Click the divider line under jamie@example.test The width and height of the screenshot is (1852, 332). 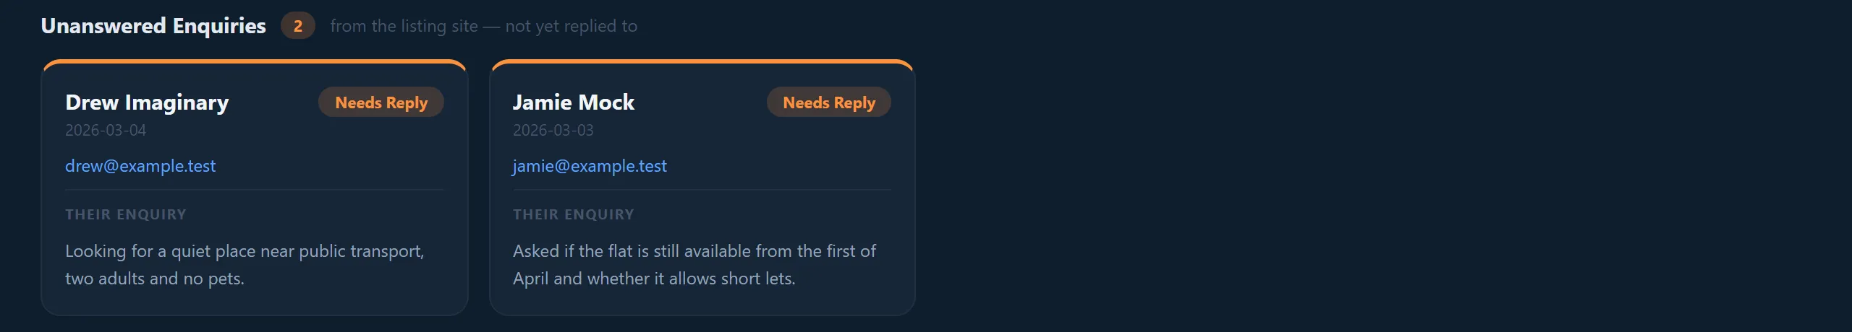[702, 190]
